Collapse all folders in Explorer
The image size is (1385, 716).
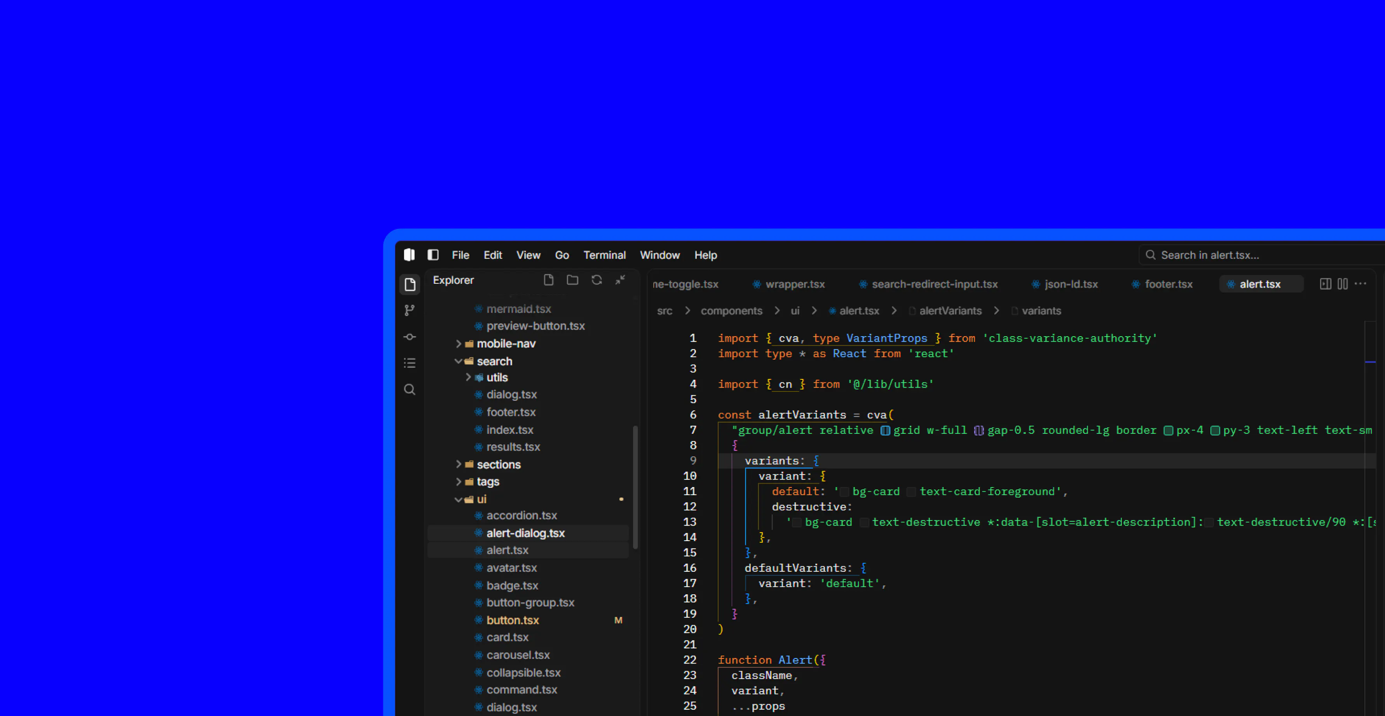pos(621,280)
